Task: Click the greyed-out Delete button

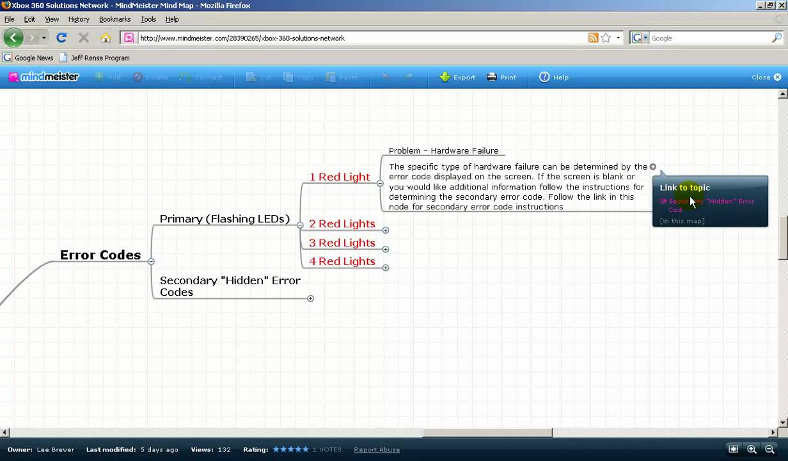Action: coord(150,77)
